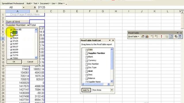Uncheck supplier 41997 in filter list
184x103 pixels.
click(11, 44)
